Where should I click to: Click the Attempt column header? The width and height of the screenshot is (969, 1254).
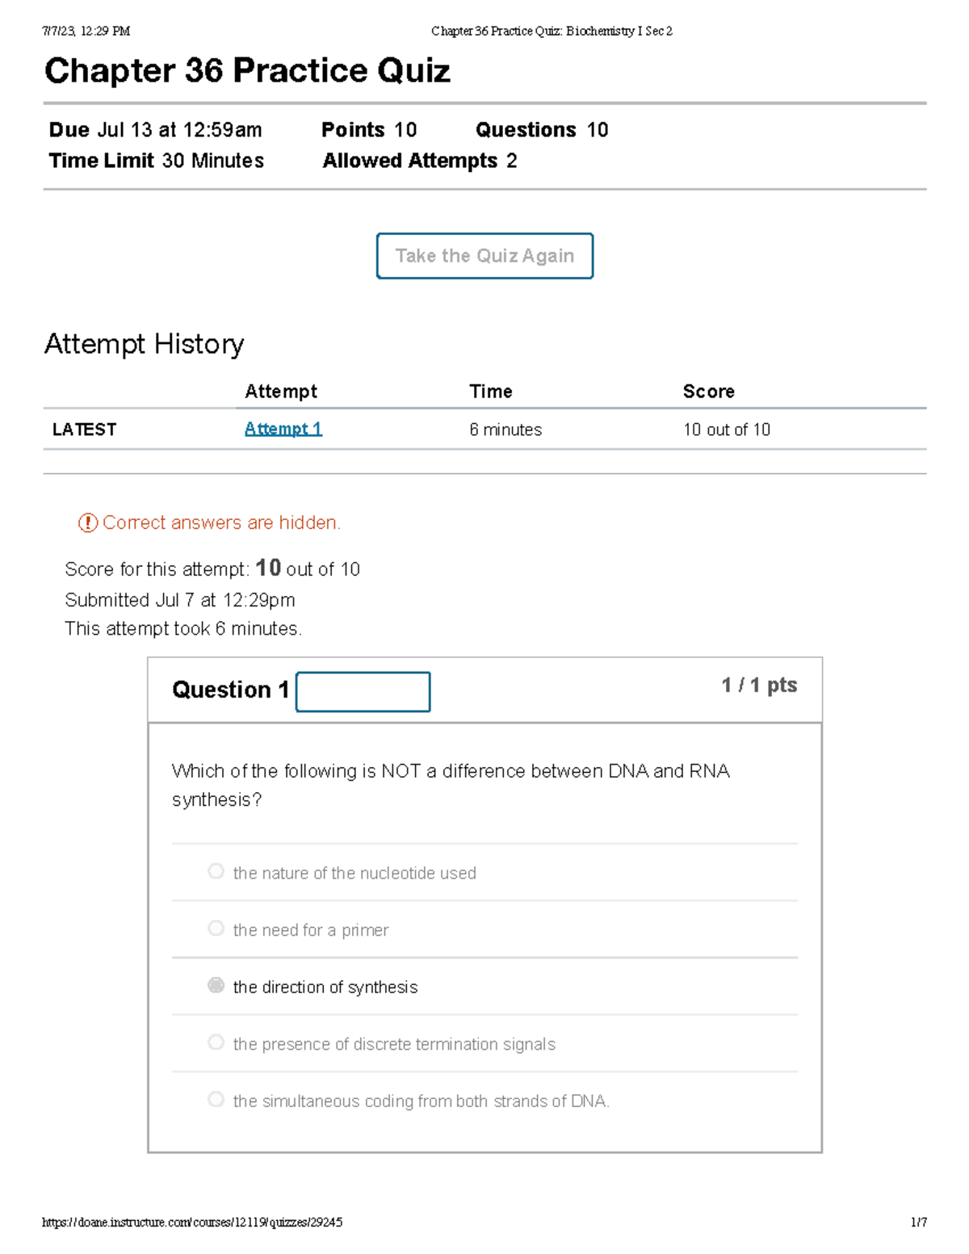point(280,392)
